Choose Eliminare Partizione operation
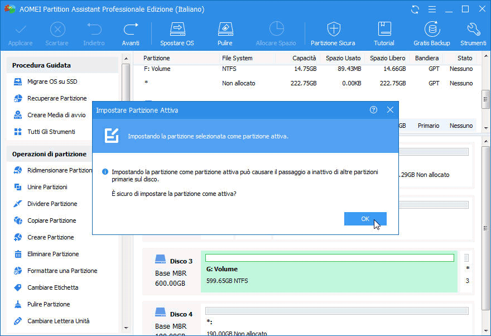 point(52,255)
